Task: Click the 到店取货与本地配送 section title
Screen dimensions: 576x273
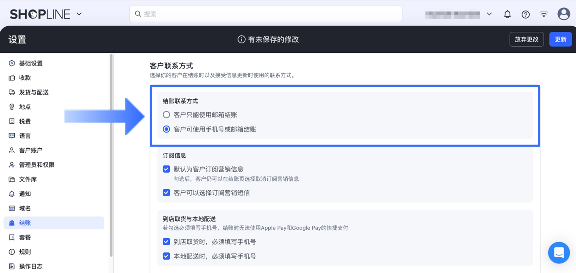Action: click(x=189, y=219)
